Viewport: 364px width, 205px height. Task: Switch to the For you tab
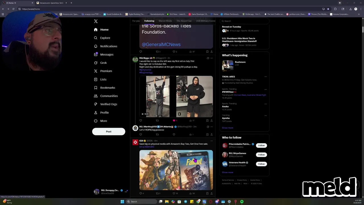click(x=136, y=21)
